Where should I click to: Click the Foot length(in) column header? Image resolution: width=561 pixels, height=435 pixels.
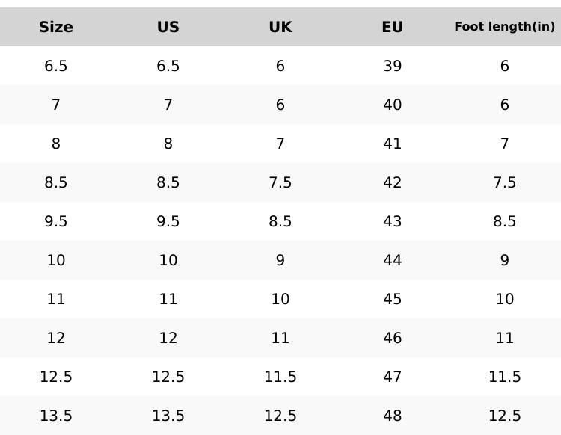505,27
